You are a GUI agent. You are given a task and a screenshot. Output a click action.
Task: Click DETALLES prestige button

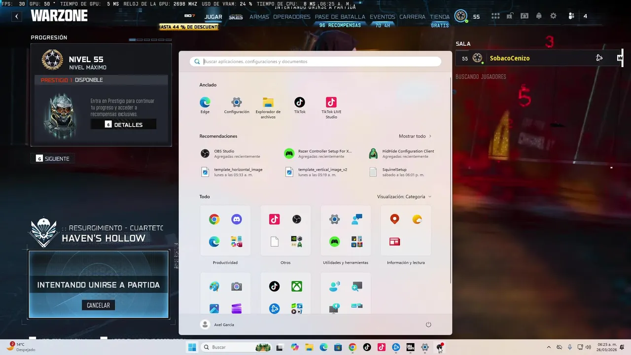[123, 125]
